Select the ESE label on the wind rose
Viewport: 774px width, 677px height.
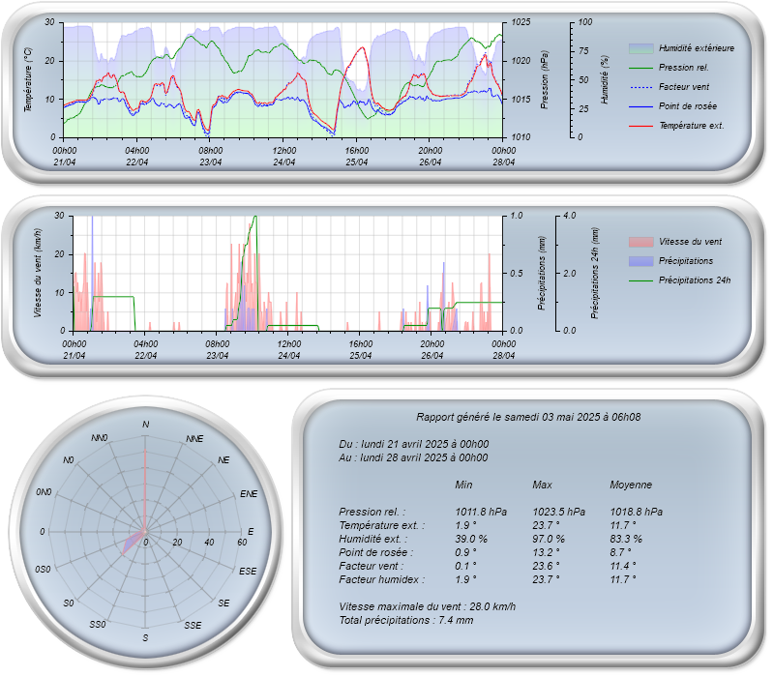point(248,572)
